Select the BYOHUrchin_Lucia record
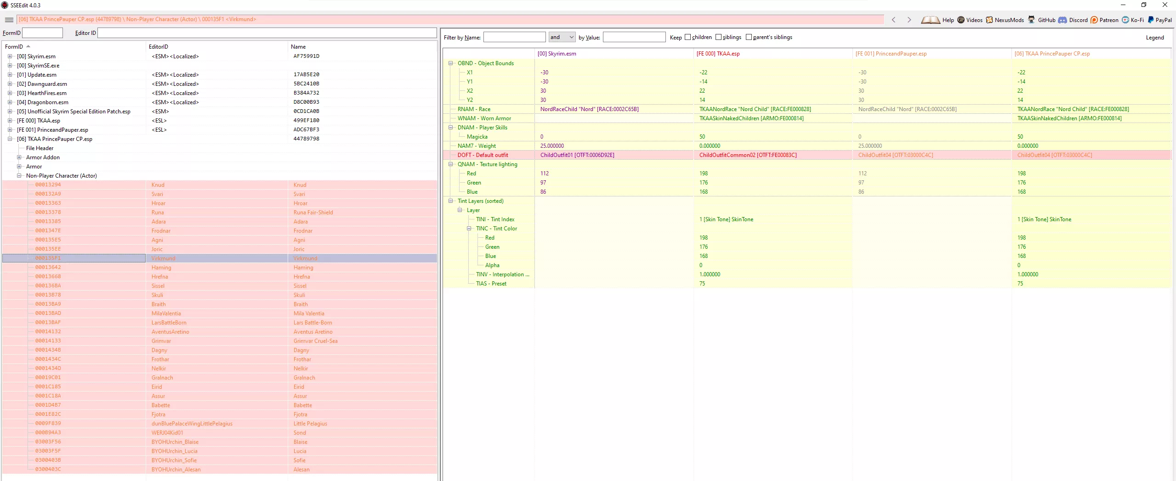Viewport: 1176px width, 481px height. point(220,451)
